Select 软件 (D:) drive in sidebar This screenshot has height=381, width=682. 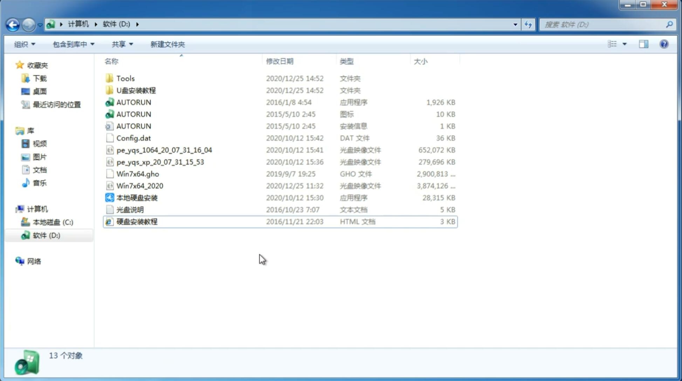coord(46,235)
